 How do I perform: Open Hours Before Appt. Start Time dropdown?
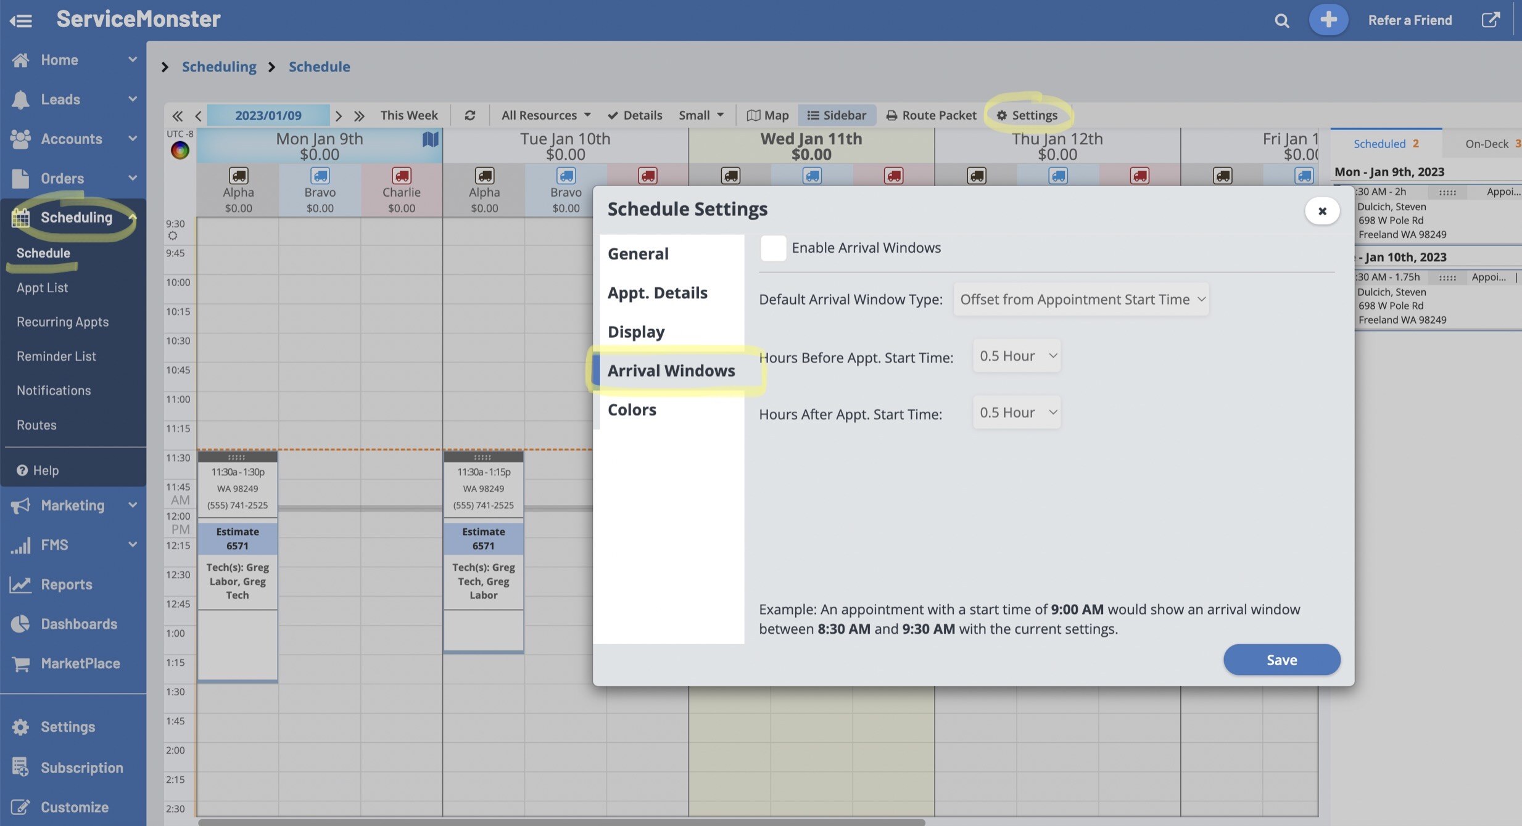(x=1016, y=356)
